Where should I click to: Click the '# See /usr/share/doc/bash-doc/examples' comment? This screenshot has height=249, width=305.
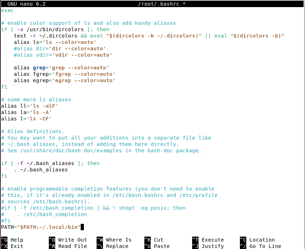pyautogui.click(x=101, y=151)
